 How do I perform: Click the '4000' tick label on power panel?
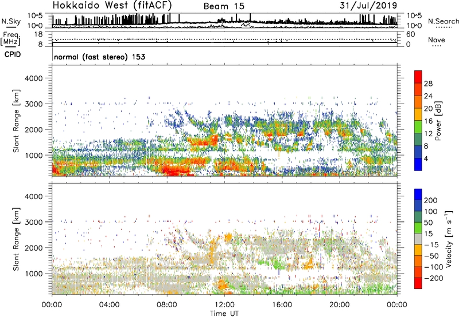point(34,78)
